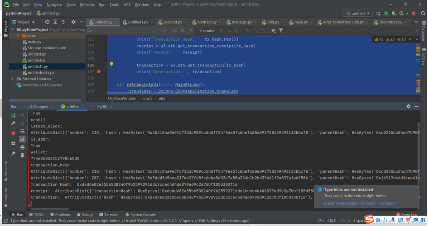Select opened file (crosshair) in the Project panel
This screenshot has width=429, height=226.
pyautogui.click(x=47, y=22)
